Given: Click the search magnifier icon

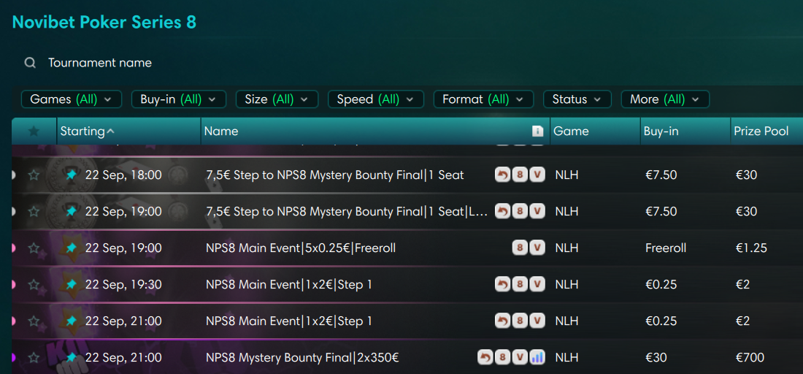Looking at the screenshot, I should (x=30, y=63).
